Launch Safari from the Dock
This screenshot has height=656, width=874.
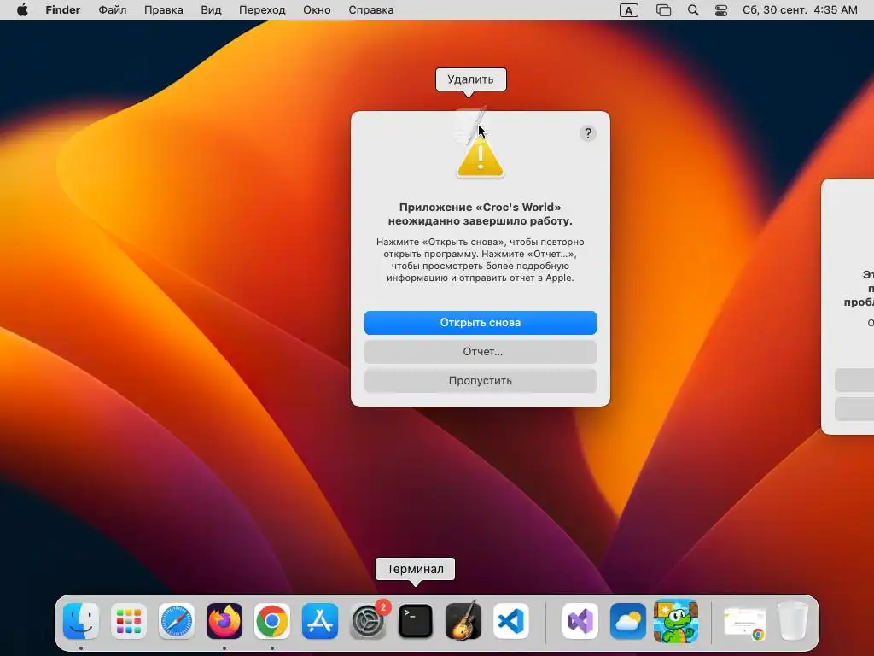tap(177, 621)
